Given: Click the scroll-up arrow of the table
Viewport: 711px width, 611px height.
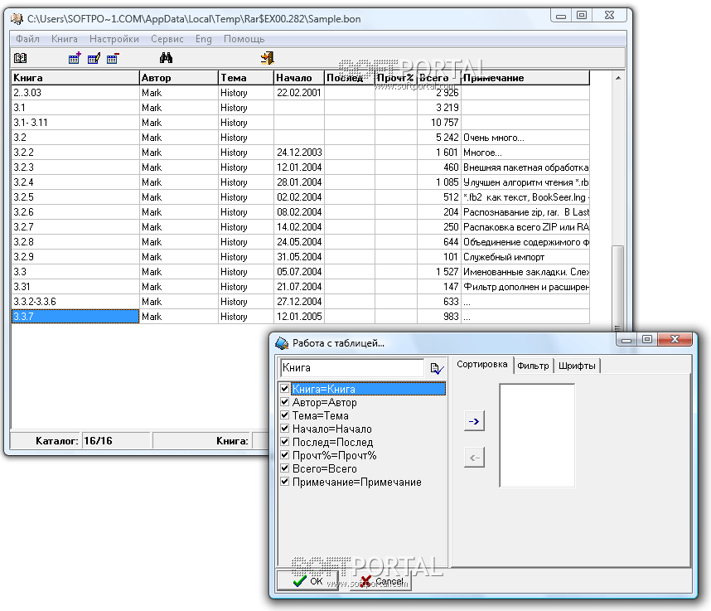Looking at the screenshot, I should (x=617, y=78).
